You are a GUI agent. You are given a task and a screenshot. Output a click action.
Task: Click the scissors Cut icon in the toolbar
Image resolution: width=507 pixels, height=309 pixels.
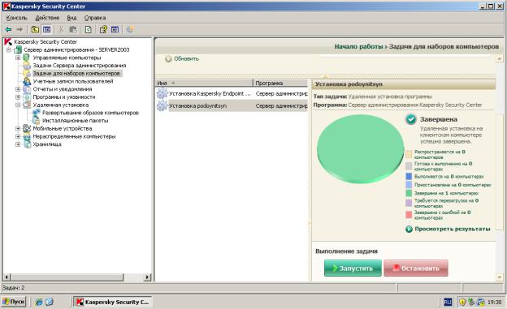pyautogui.click(x=61, y=30)
